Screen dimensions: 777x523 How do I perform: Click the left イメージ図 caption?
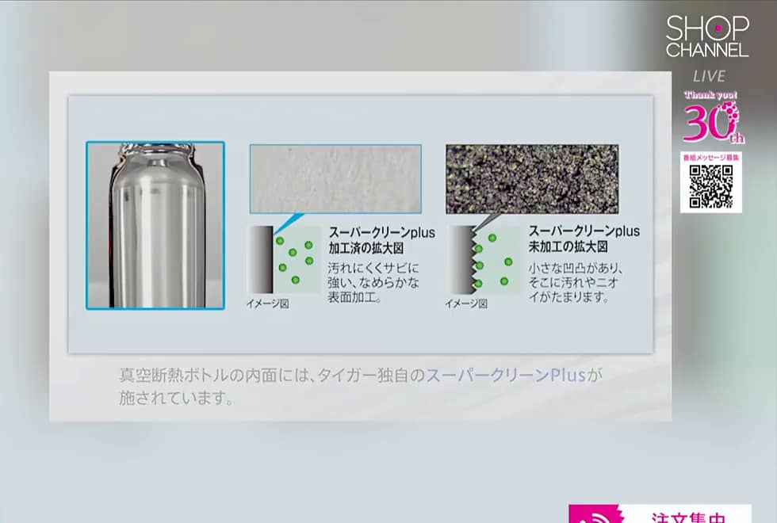(x=268, y=303)
